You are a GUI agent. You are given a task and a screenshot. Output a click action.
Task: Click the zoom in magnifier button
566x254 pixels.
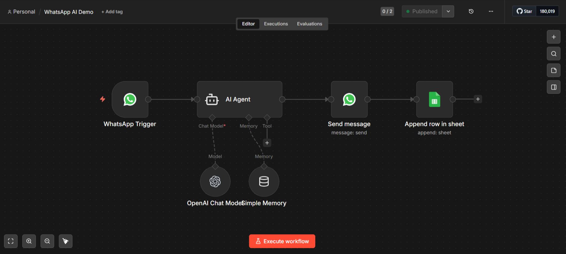click(x=29, y=241)
